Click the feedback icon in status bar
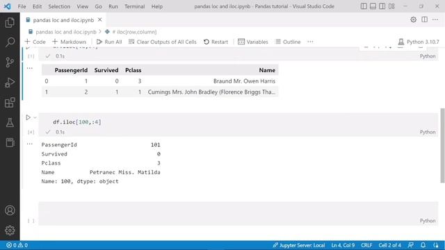The image size is (445, 250). click(x=411, y=245)
